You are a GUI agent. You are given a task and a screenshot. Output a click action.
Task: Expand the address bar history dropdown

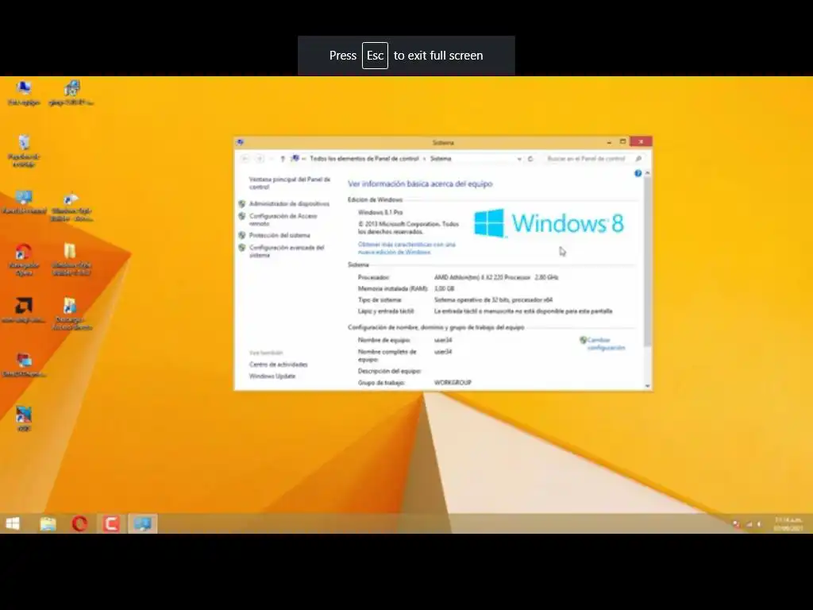pos(519,159)
